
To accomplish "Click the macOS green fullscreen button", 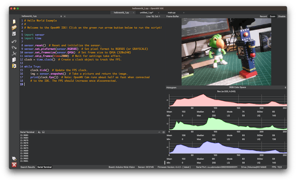I will coord(18,8).
